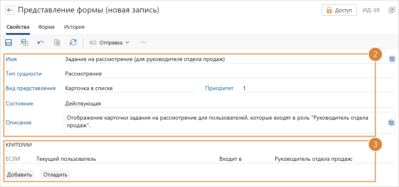Click the Состояние label link

pyautogui.click(x=19, y=104)
